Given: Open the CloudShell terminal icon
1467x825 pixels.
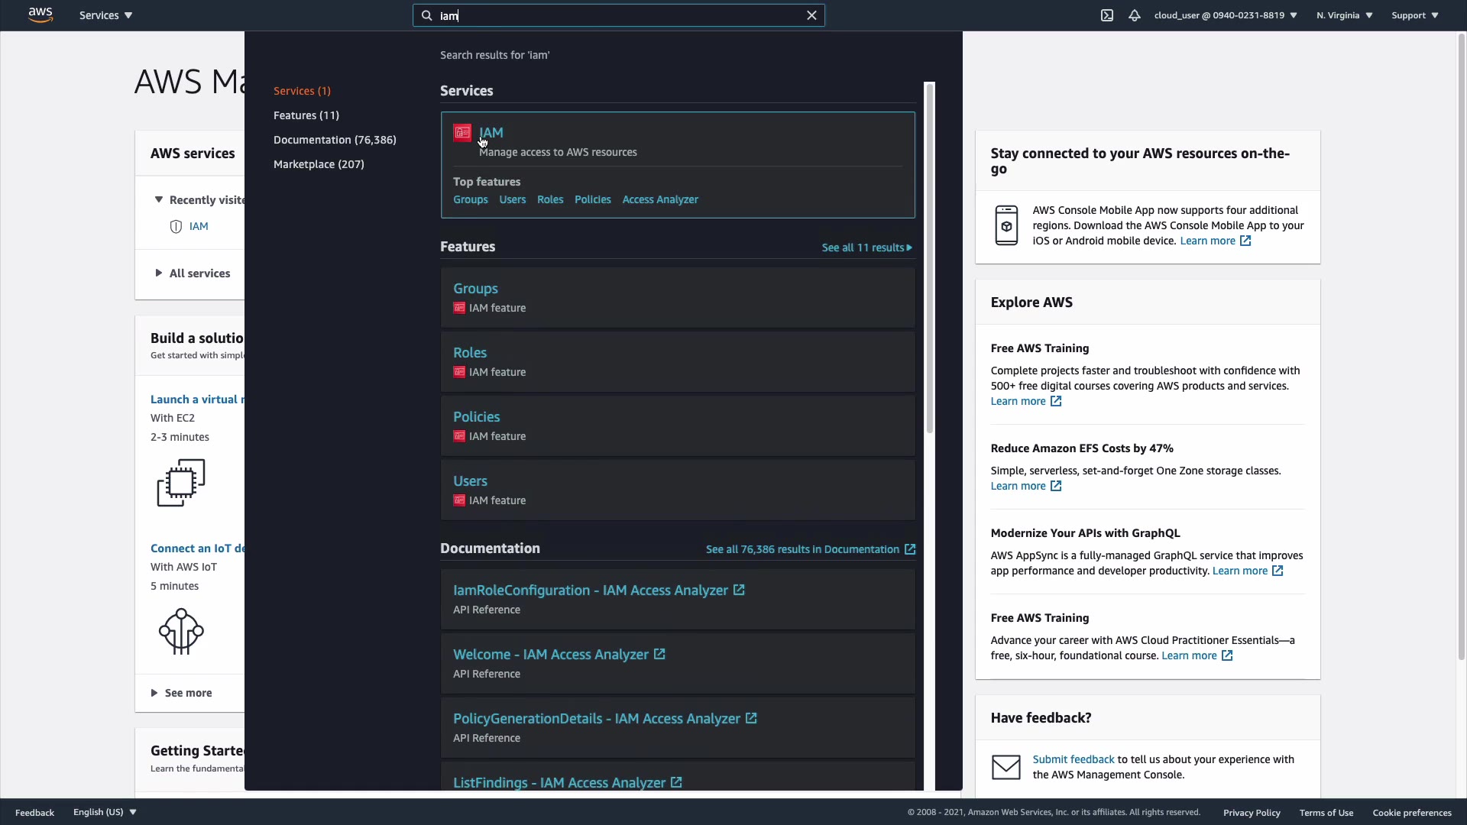Looking at the screenshot, I should pos(1107,15).
